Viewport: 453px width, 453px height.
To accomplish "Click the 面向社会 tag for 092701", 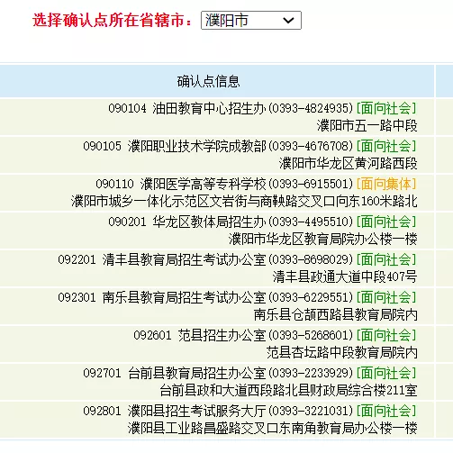I will click(386, 373).
